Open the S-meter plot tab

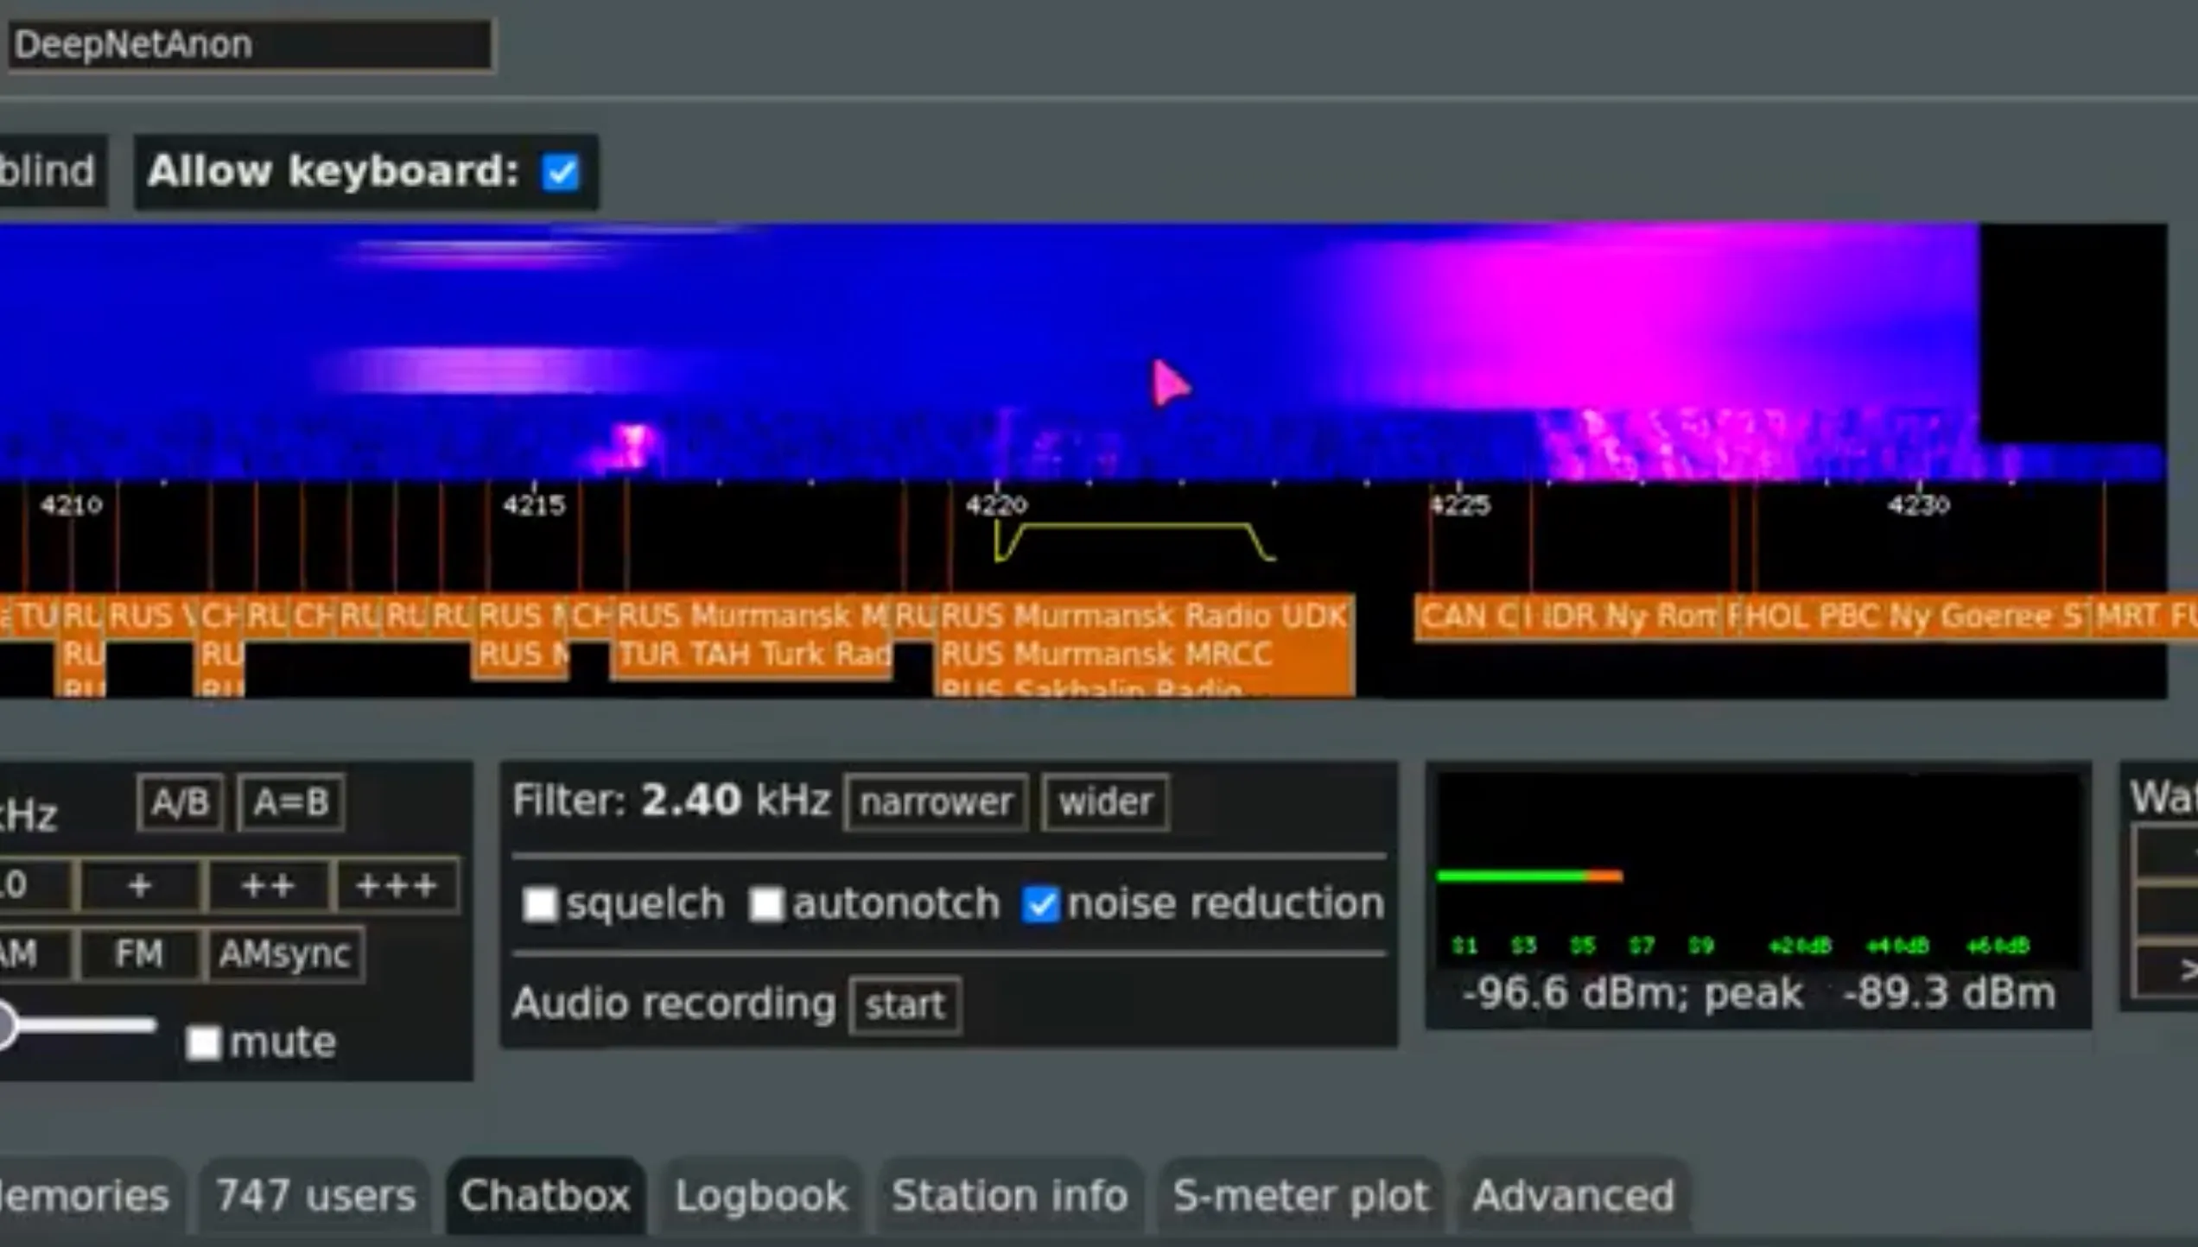1300,1196
